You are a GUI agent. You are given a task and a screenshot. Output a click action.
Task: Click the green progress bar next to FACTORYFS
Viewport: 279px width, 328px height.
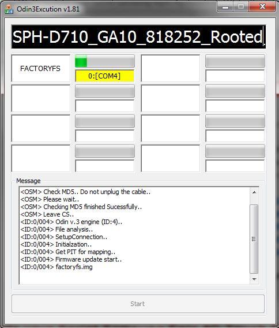pos(105,61)
